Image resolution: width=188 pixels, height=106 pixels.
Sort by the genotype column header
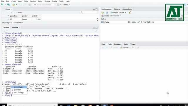(15, 16)
